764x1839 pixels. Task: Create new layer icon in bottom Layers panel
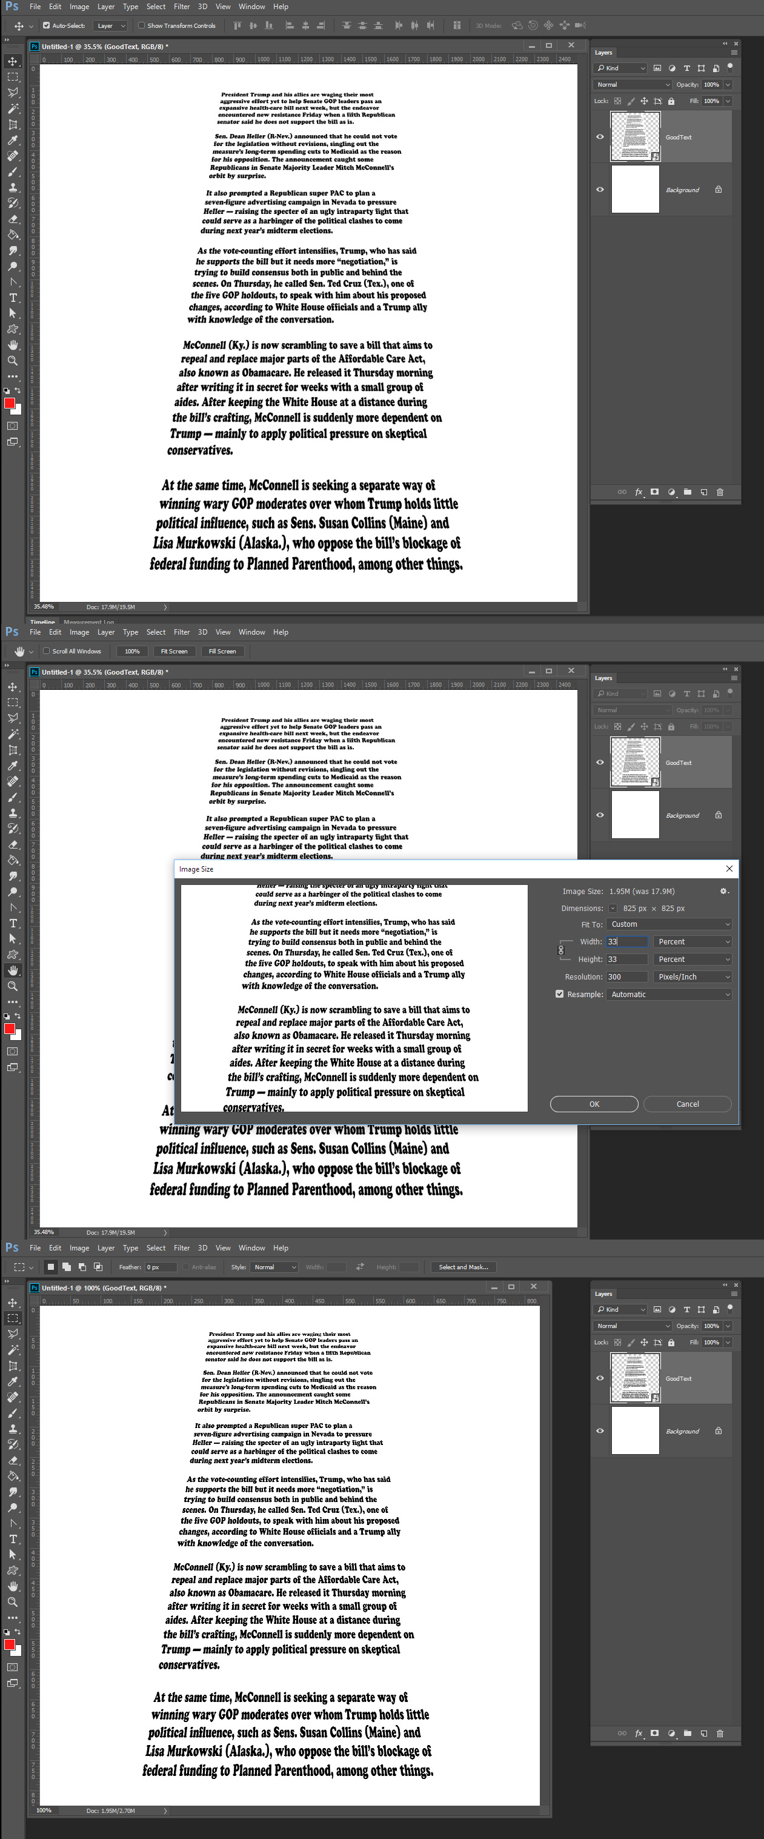[x=704, y=1734]
